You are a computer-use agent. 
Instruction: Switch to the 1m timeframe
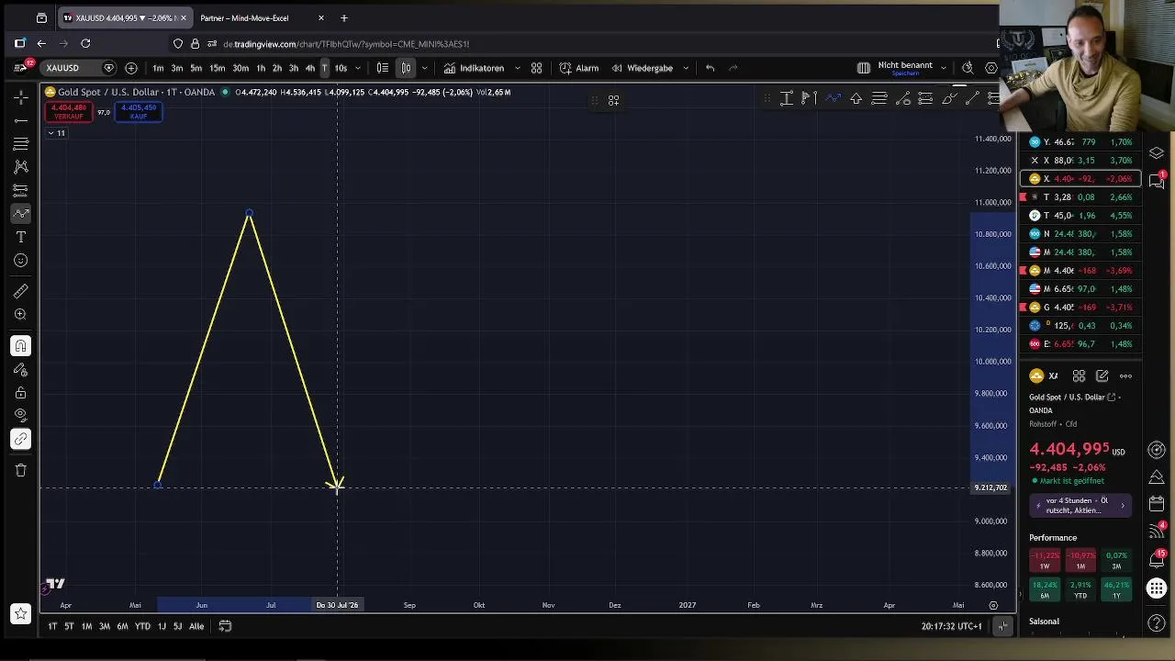click(x=158, y=68)
